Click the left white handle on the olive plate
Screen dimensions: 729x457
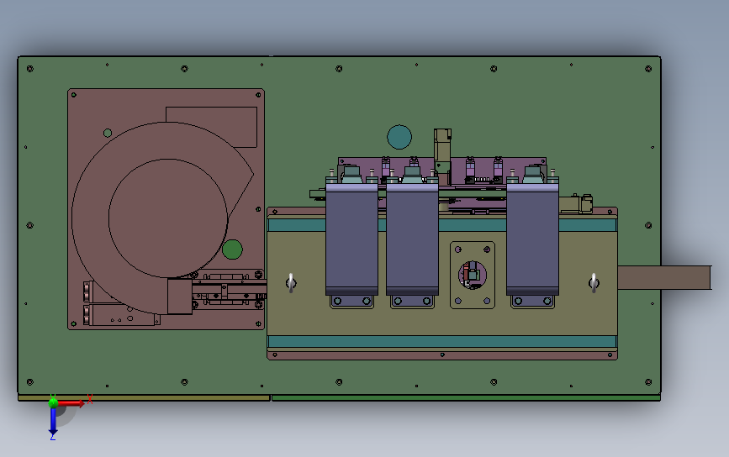(291, 283)
